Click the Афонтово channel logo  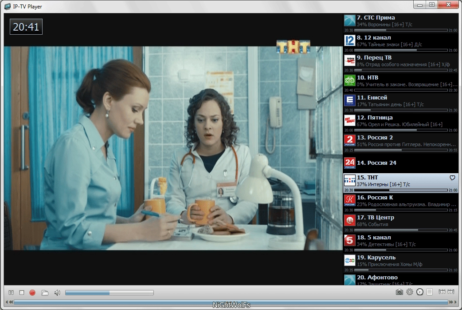click(350, 280)
